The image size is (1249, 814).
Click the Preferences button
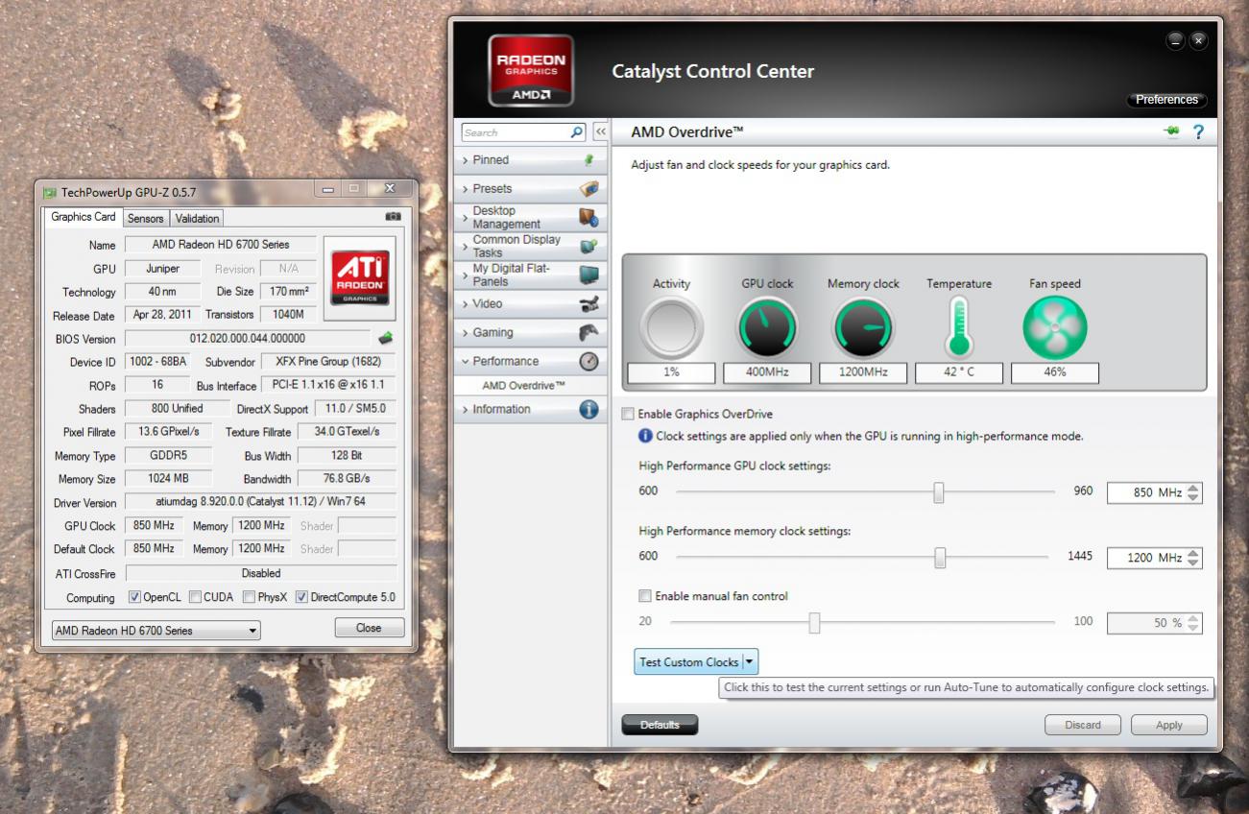[1166, 100]
